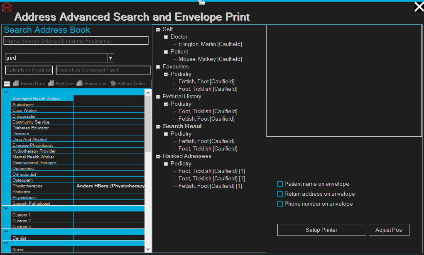Click the Referral Letter icon

113,83
